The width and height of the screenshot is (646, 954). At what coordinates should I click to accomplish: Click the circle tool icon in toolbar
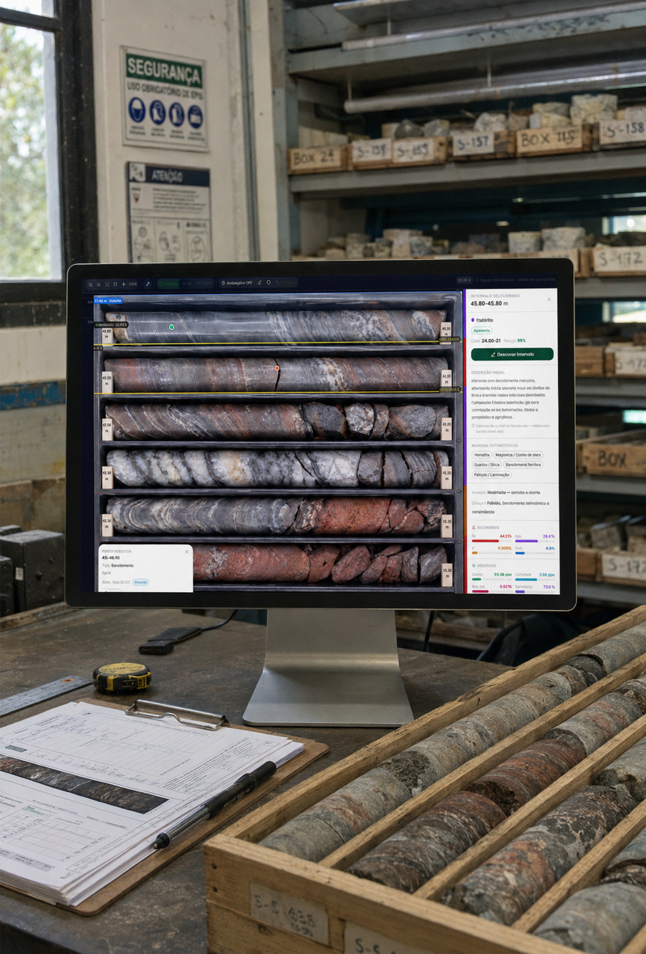(269, 282)
